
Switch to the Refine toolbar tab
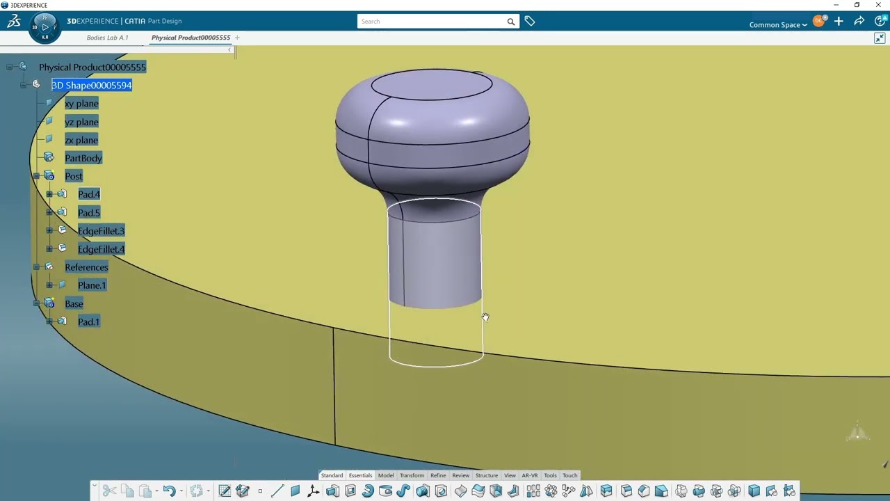point(438,475)
